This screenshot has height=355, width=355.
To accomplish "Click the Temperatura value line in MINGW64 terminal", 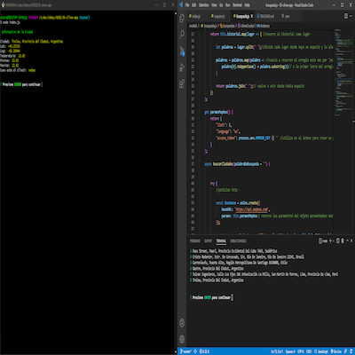I will coord(12,56).
